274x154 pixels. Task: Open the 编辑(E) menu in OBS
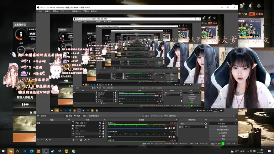tap(48, 11)
